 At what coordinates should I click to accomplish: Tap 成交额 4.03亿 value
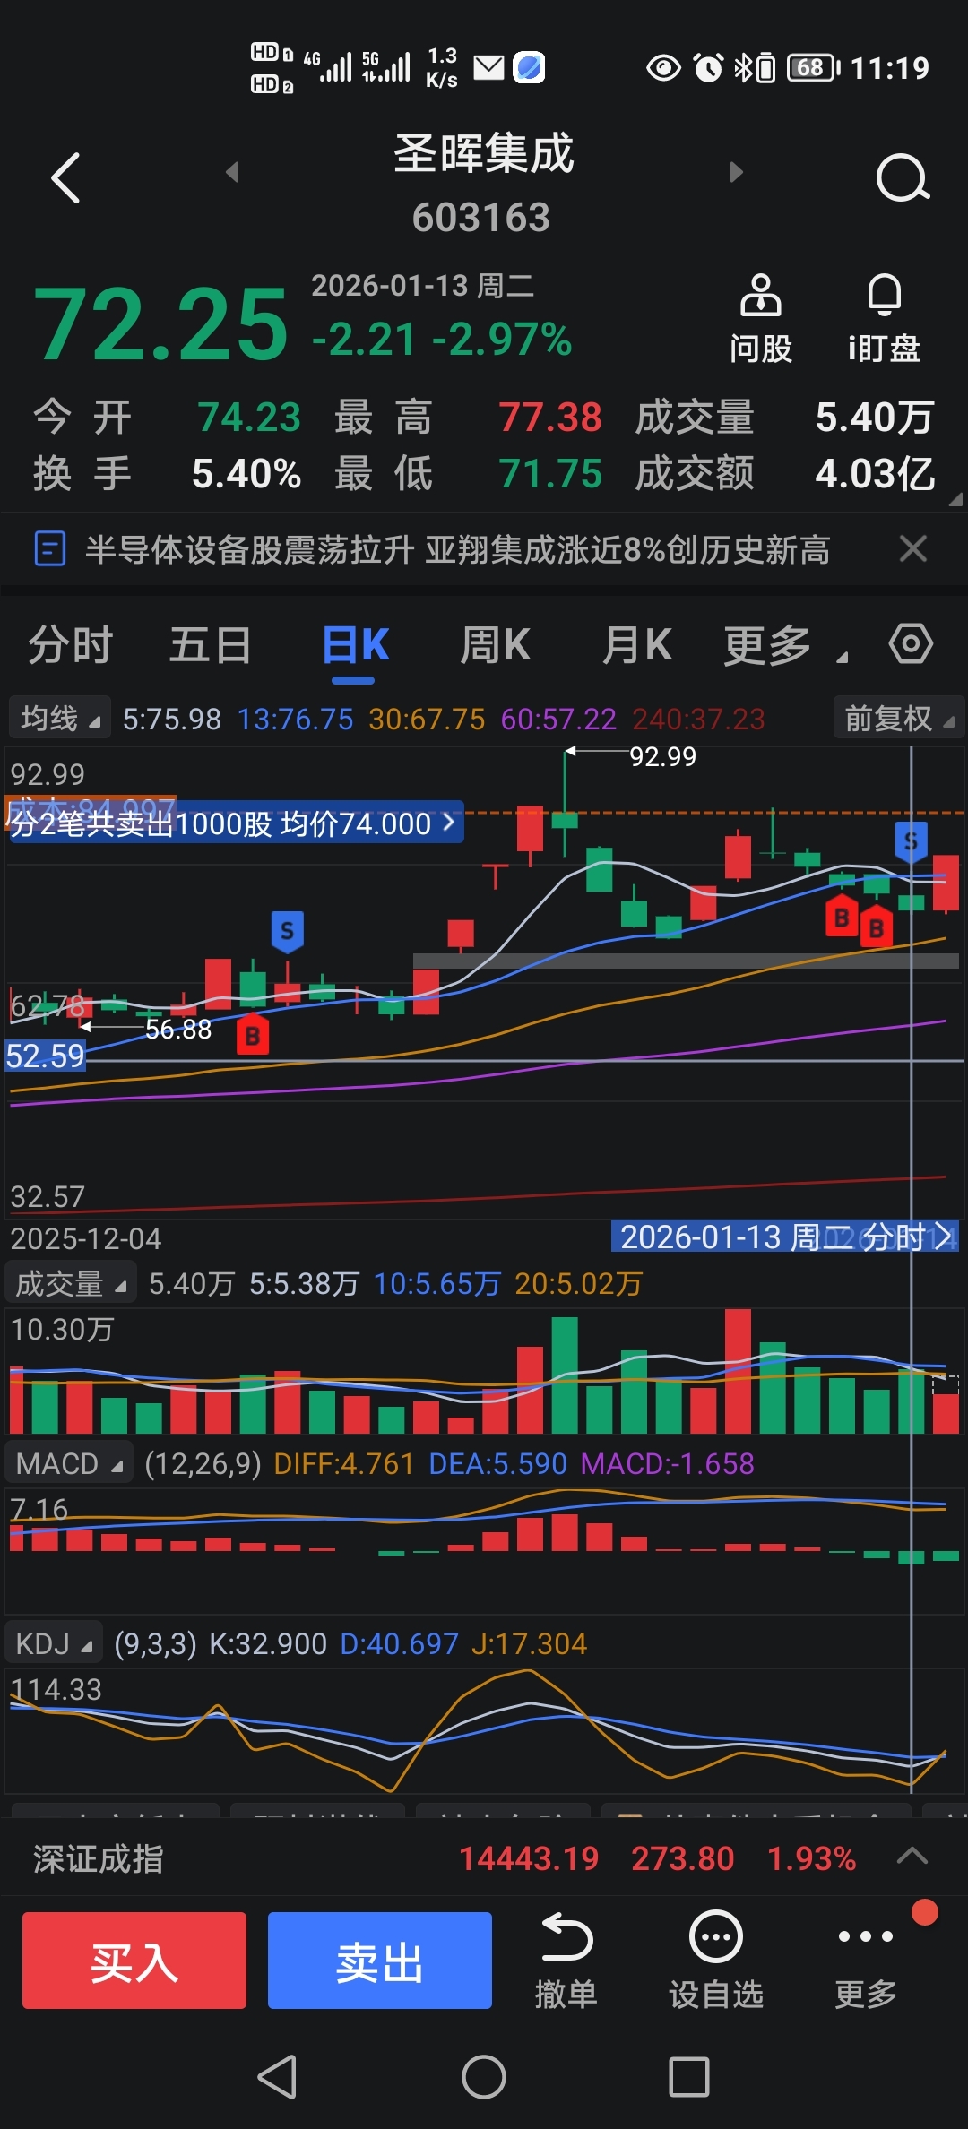coord(875,473)
